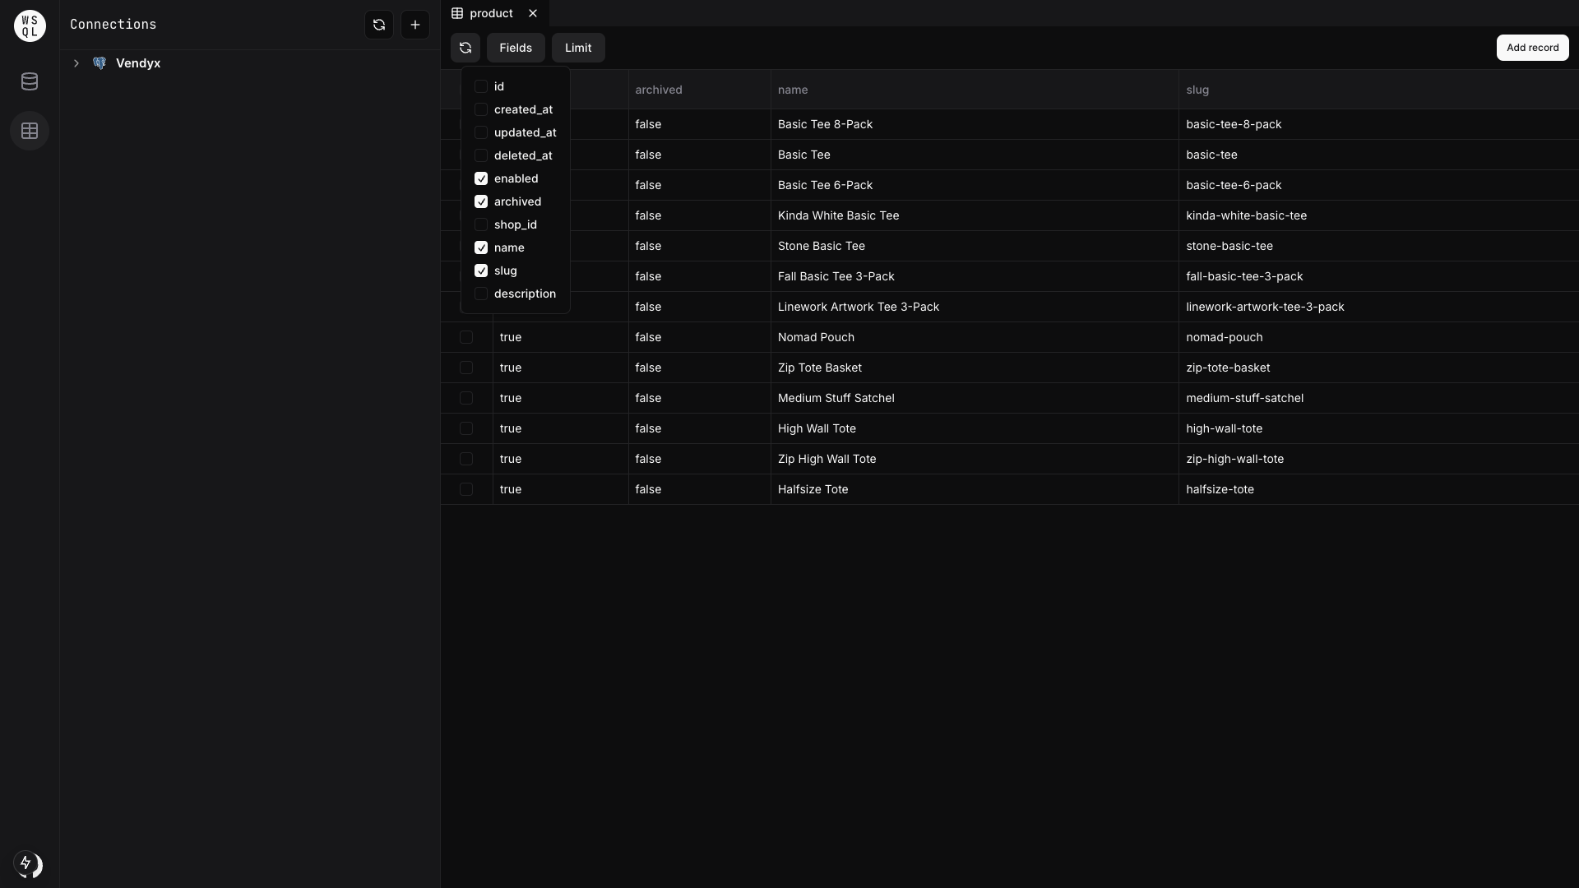Check the description field
This screenshot has height=888, width=1579.
click(x=480, y=294)
